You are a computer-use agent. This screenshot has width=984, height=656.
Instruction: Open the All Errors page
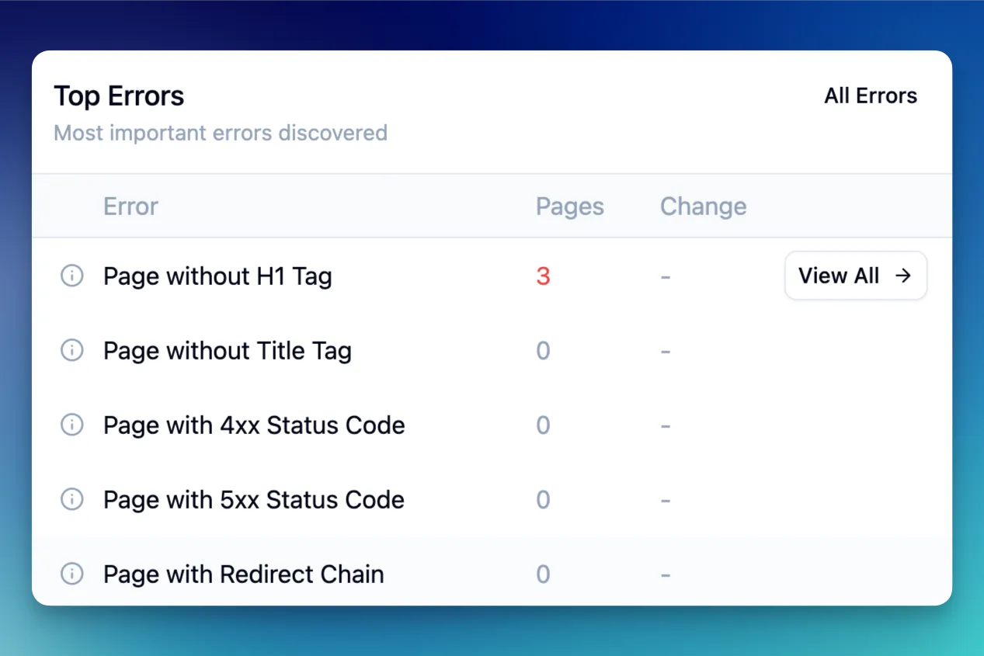[x=871, y=95]
